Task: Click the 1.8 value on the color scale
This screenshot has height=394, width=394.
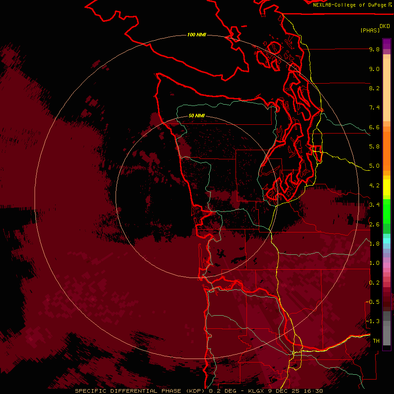Action: pyautogui.click(x=374, y=244)
